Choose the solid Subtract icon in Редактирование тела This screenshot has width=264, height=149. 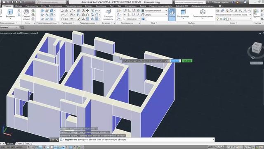tap(42, 15)
